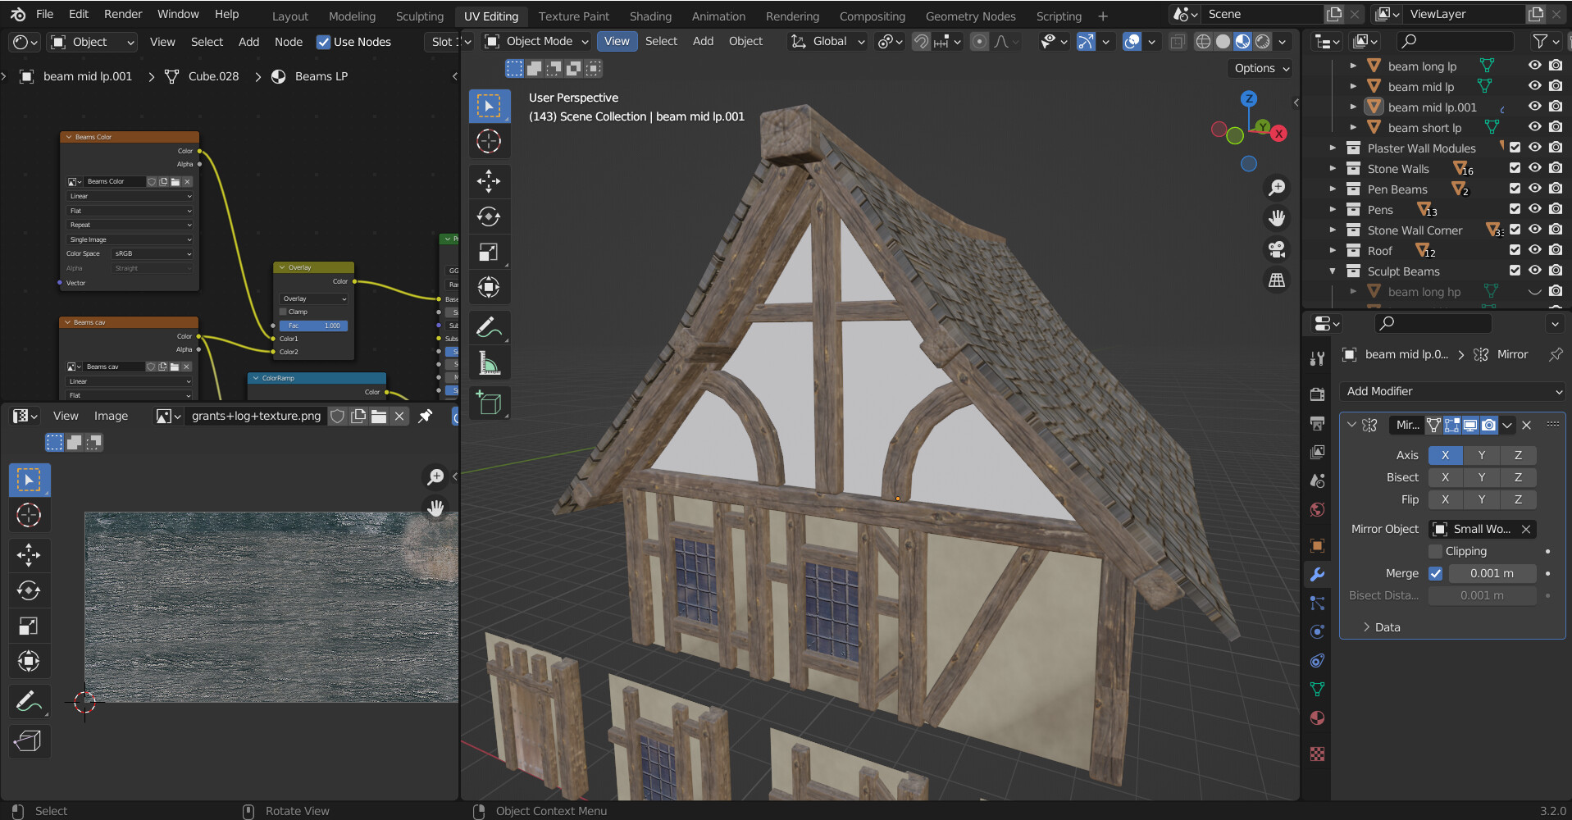Screen dimensions: 1572x820
Task: Open Modifier Properties via the wrench icon
Action: click(1317, 575)
